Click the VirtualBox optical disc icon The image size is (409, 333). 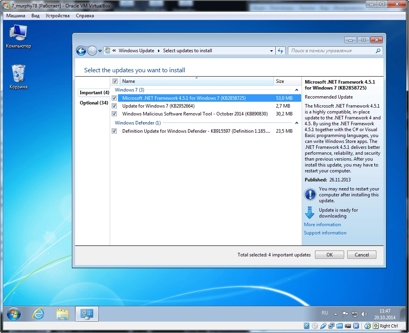(x=315, y=326)
